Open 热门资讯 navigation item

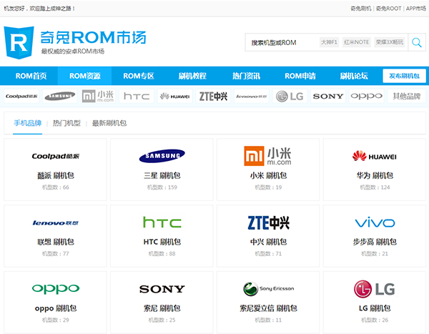pyautogui.click(x=246, y=76)
